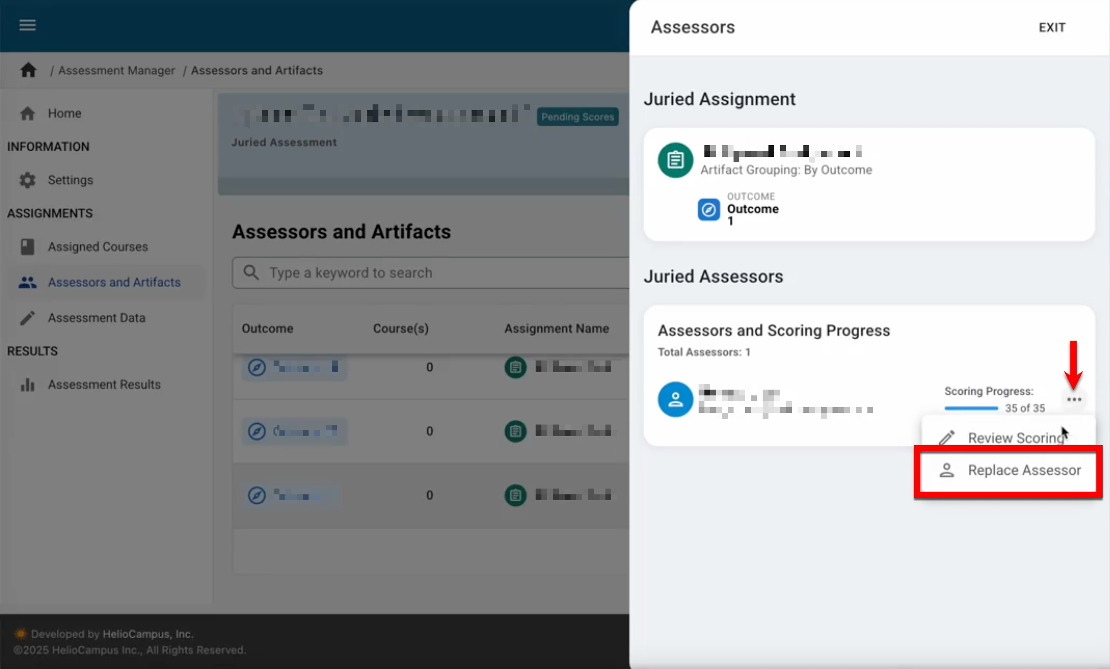Sort by the Outcome column header

point(267,328)
